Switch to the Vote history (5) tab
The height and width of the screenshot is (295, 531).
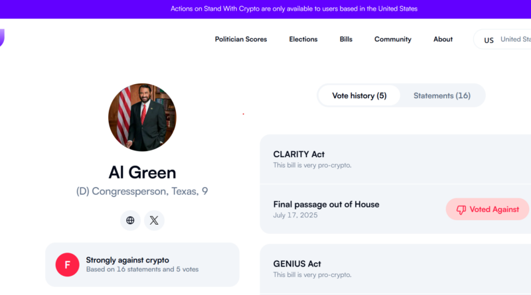(x=359, y=95)
